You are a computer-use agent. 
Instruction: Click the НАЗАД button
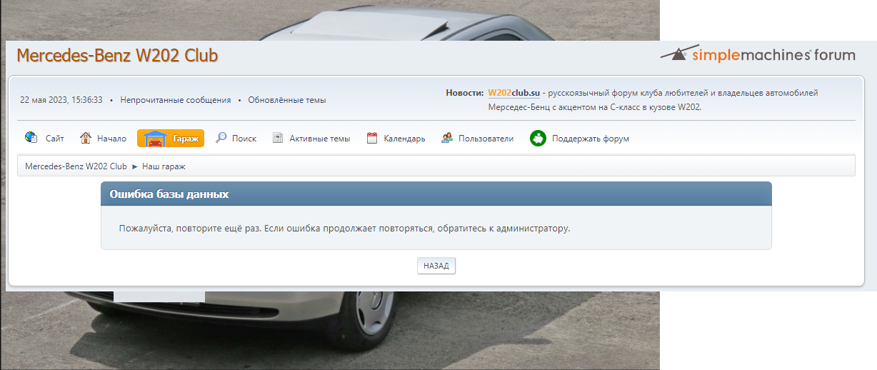click(436, 266)
